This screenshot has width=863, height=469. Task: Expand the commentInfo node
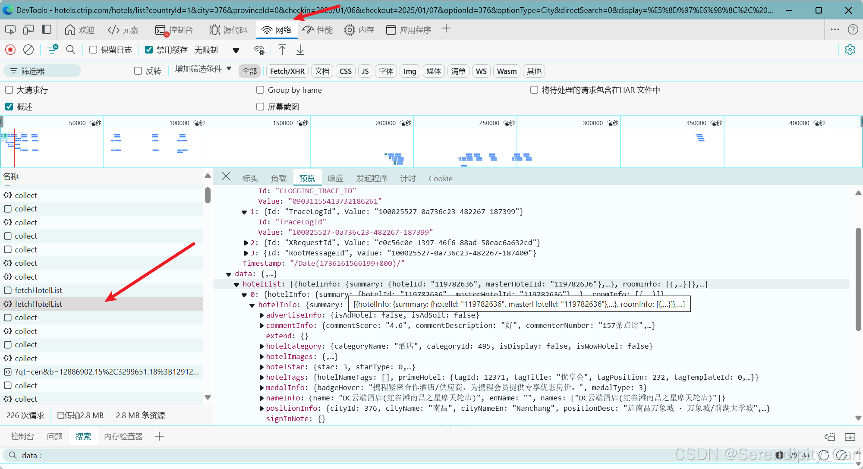pos(261,326)
